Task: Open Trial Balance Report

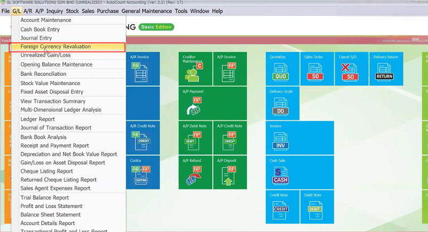Action: click(69, 197)
